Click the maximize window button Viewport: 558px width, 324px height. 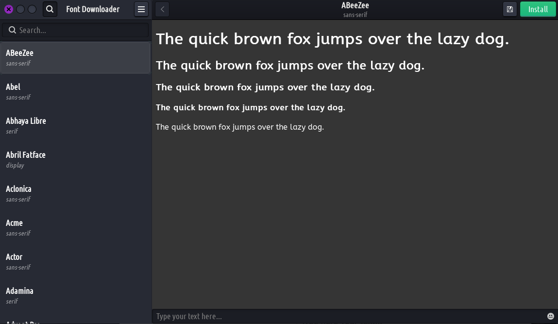[32, 9]
